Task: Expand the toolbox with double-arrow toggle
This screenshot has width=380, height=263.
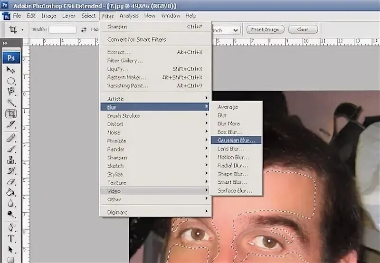Action: (x=5, y=43)
